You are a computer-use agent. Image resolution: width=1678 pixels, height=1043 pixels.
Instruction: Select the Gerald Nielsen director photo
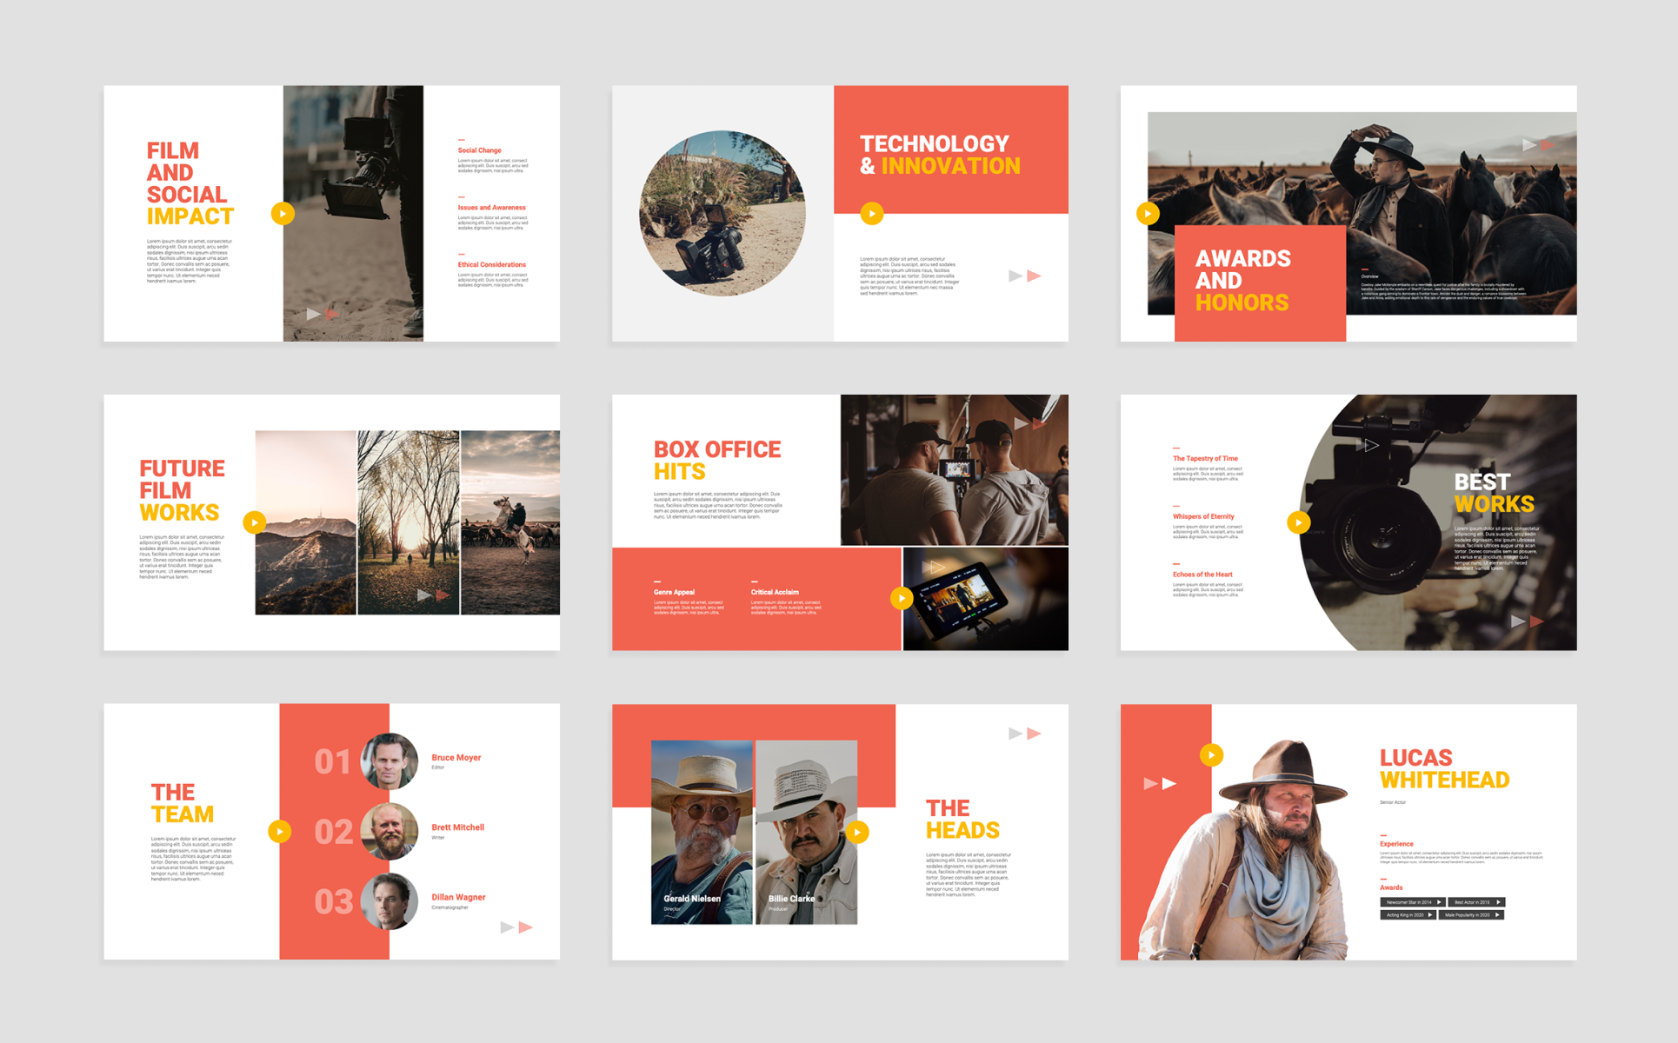pos(702,832)
